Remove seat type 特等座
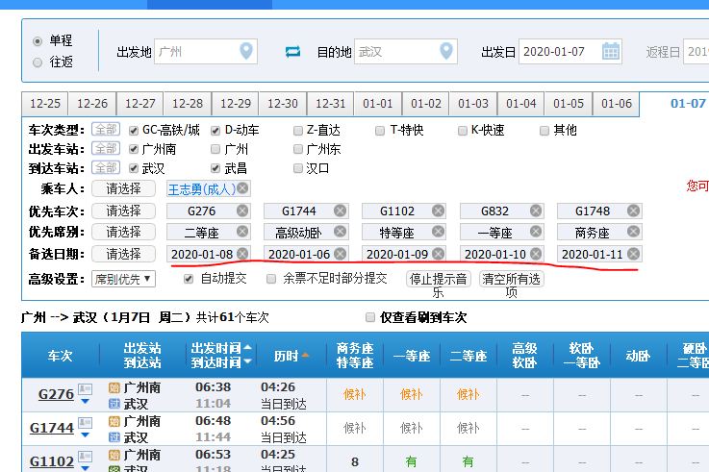 (x=438, y=232)
